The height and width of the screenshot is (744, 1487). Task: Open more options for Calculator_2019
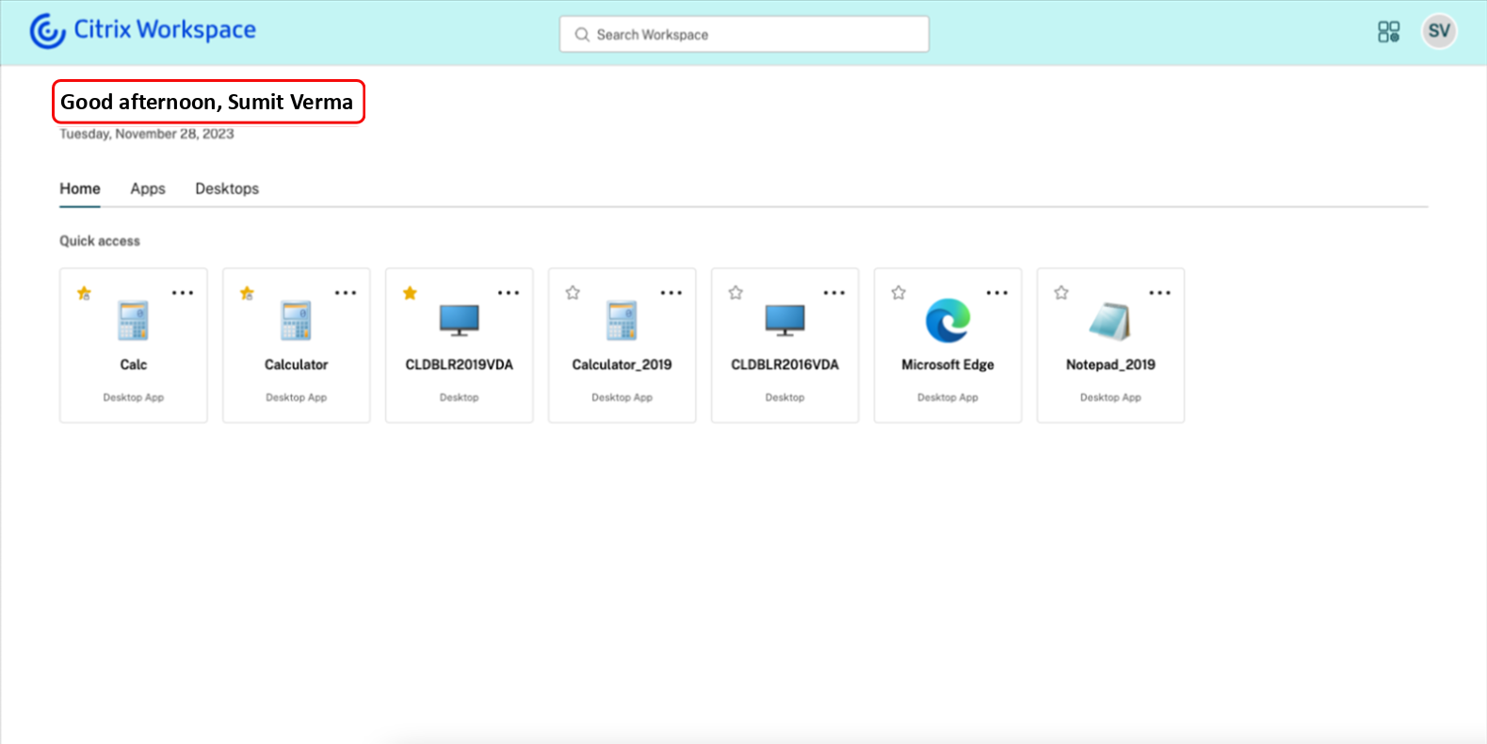pyautogui.click(x=671, y=293)
